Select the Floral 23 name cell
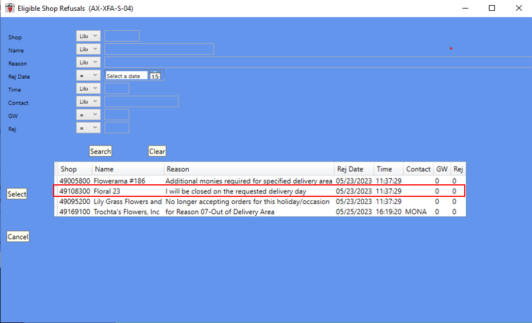The width and height of the screenshot is (532, 323). (107, 191)
